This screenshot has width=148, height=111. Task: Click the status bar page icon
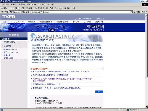point(1,110)
